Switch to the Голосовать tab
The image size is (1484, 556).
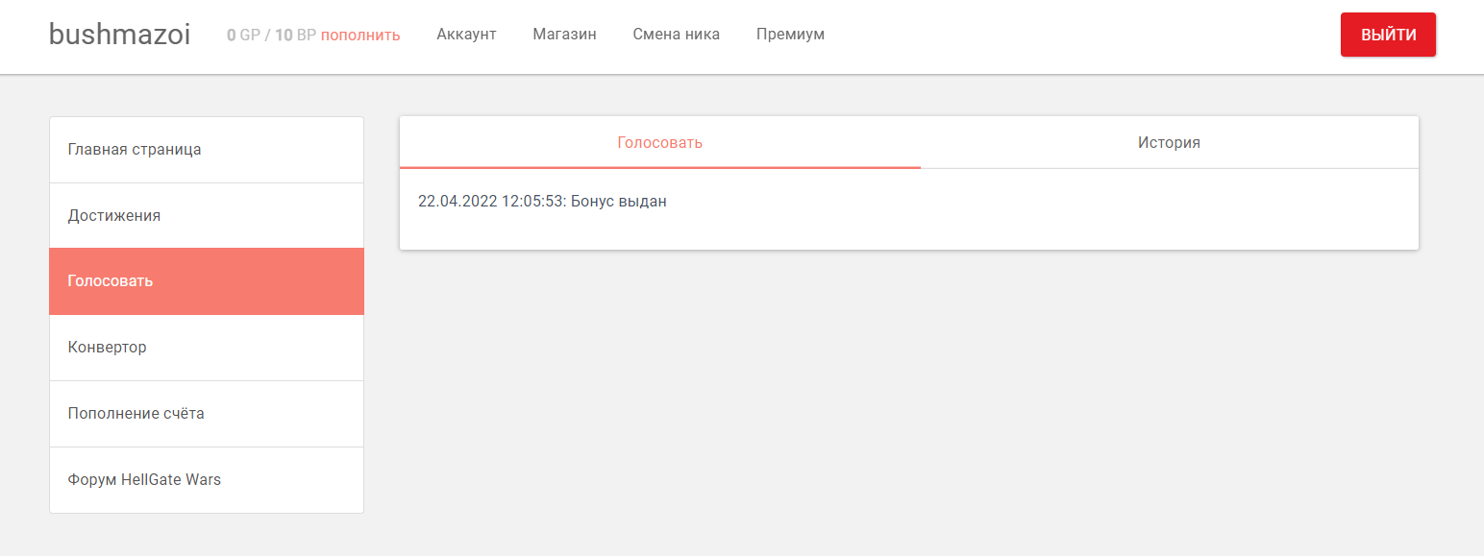point(660,143)
